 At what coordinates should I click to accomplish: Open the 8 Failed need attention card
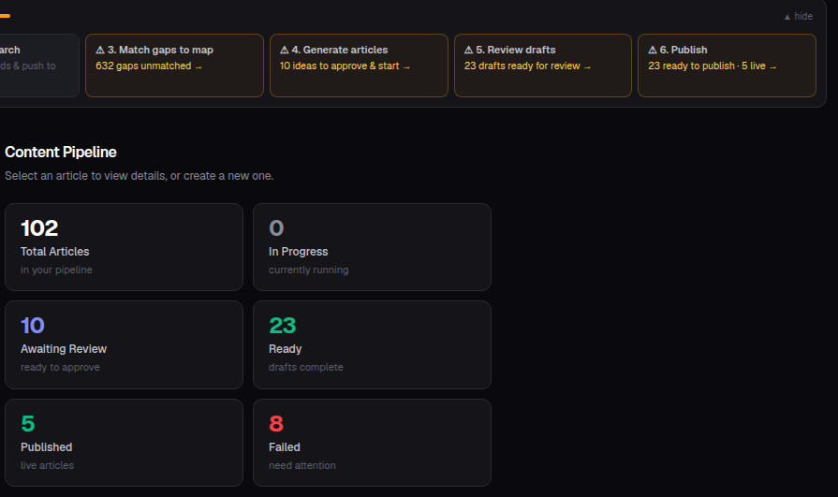coord(372,443)
